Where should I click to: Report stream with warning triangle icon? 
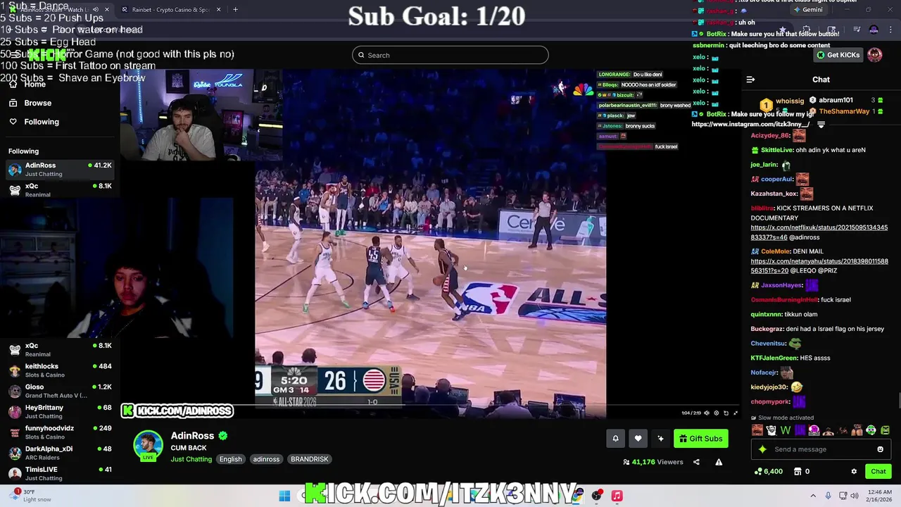[x=719, y=462]
